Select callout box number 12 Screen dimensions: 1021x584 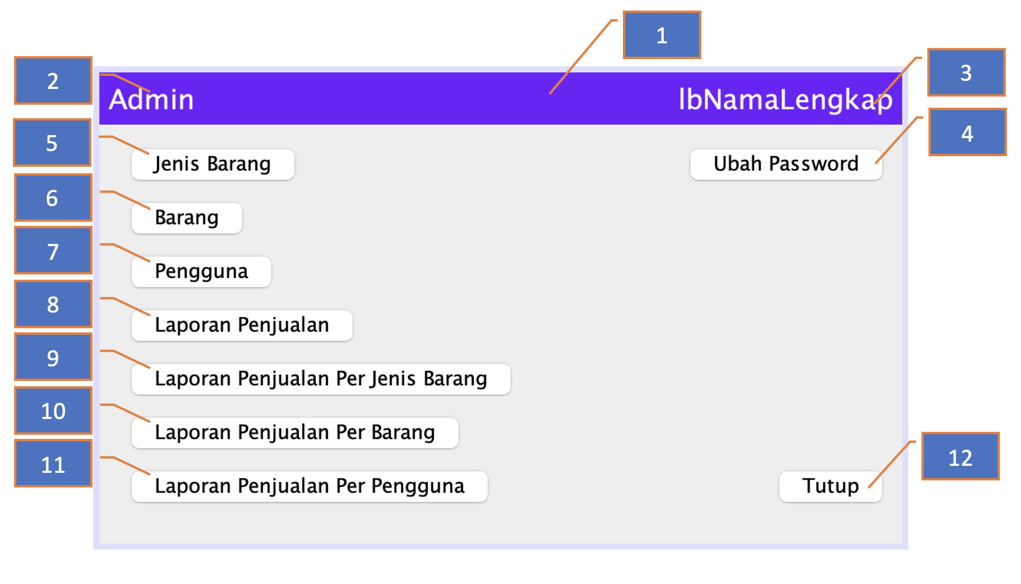point(960,456)
